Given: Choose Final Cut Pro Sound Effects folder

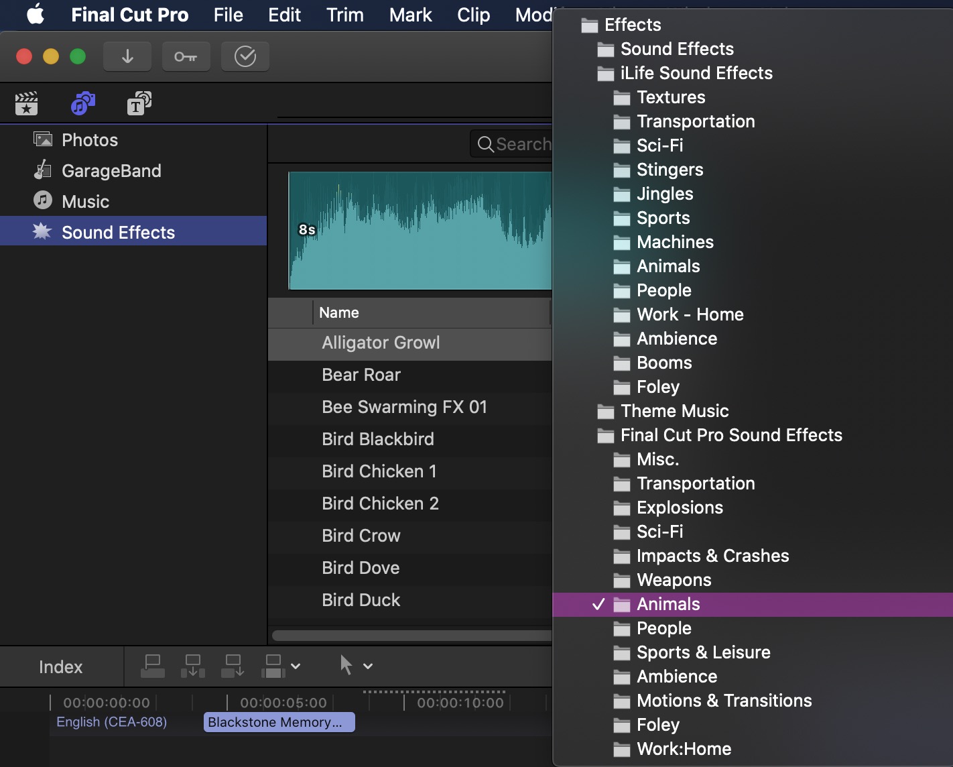Looking at the screenshot, I should (753, 435).
